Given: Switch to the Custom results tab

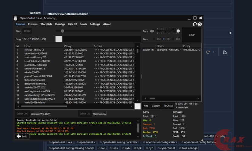Looking at the screenshot, I should coord(156,106).
